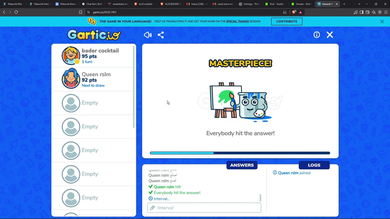This screenshot has height=219, width=390.
Task: Open the room info icon
Action: pos(317,35)
